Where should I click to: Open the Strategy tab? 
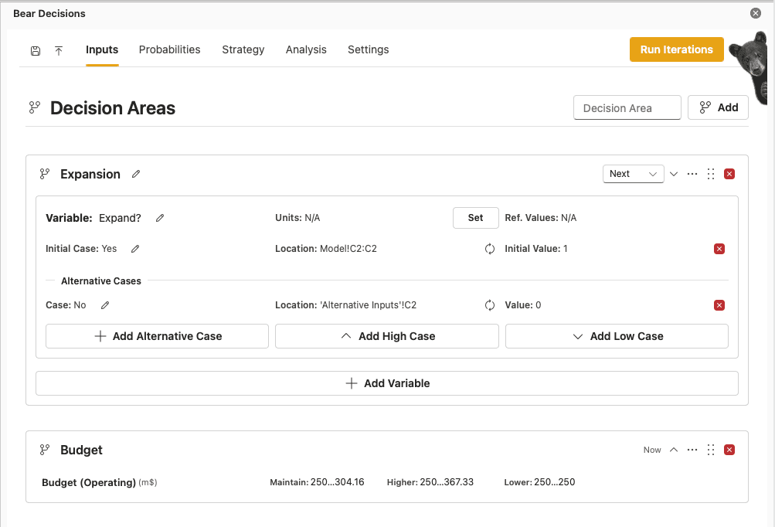coord(243,49)
